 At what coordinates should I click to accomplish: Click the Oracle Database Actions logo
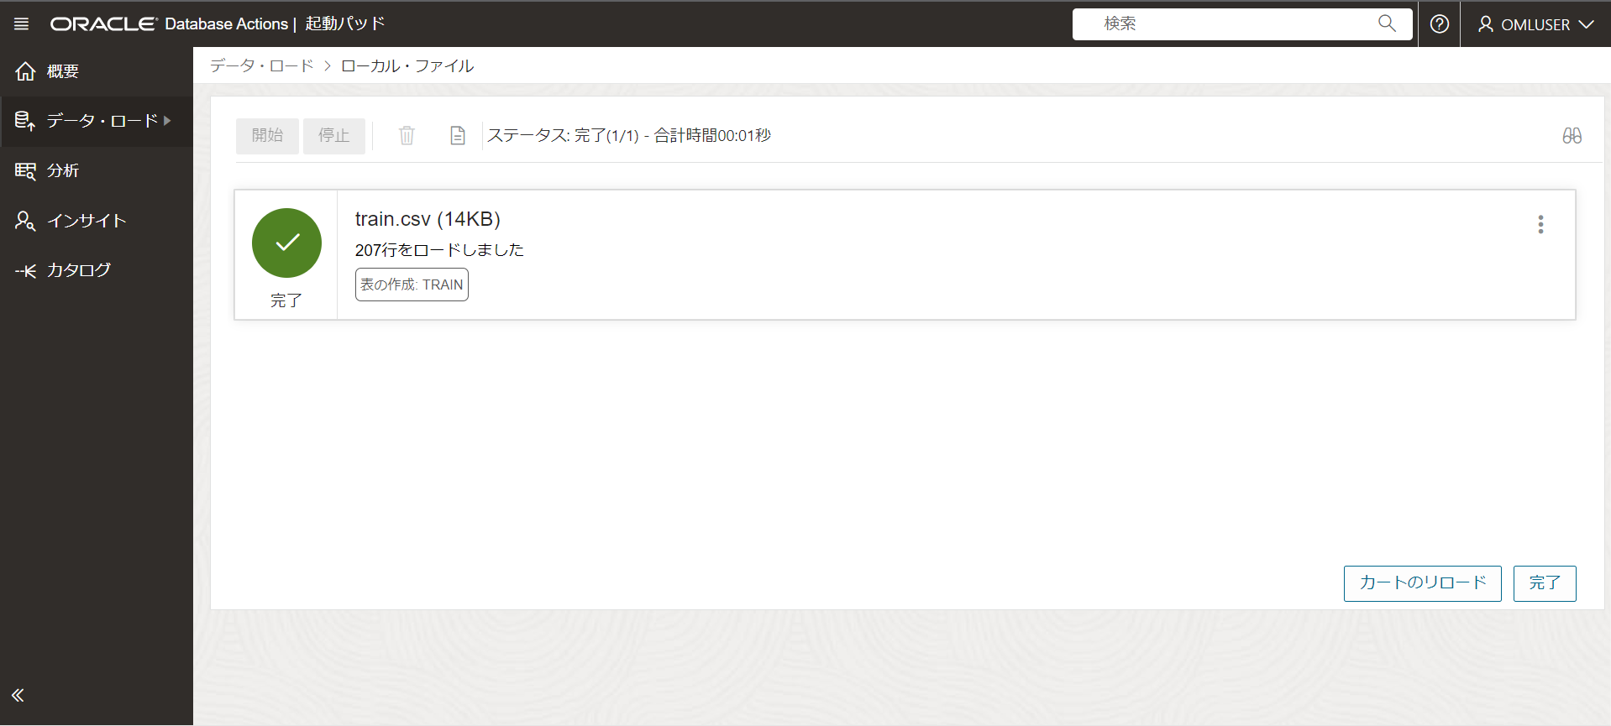coord(169,24)
